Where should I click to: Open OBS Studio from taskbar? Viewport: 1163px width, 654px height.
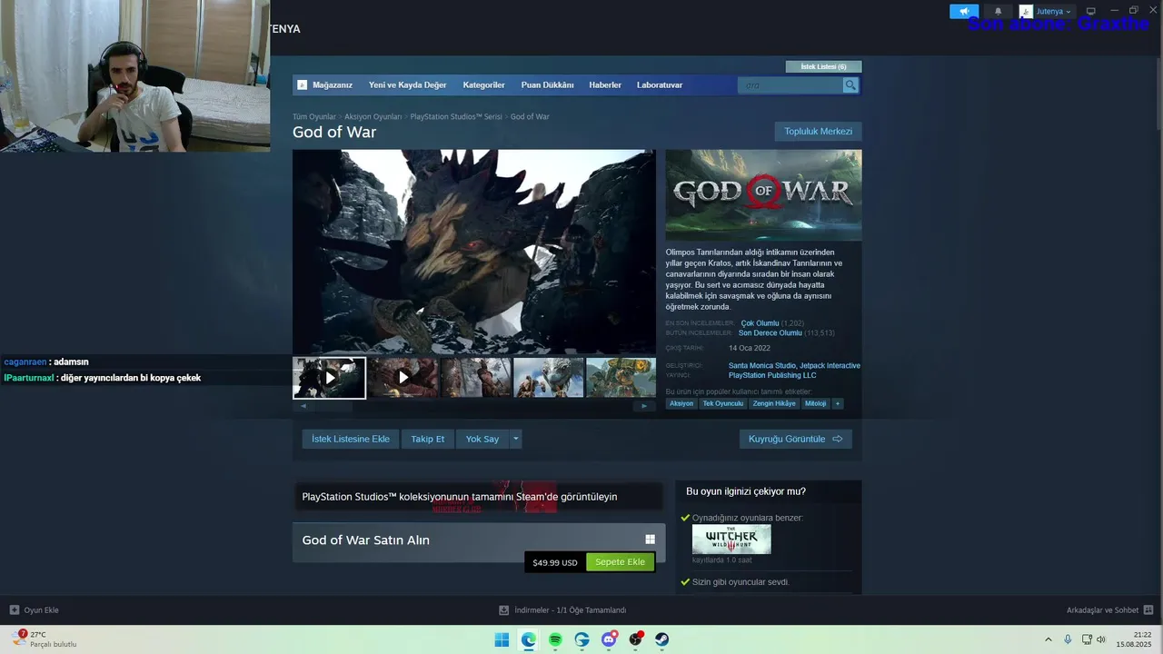pyautogui.click(x=636, y=639)
